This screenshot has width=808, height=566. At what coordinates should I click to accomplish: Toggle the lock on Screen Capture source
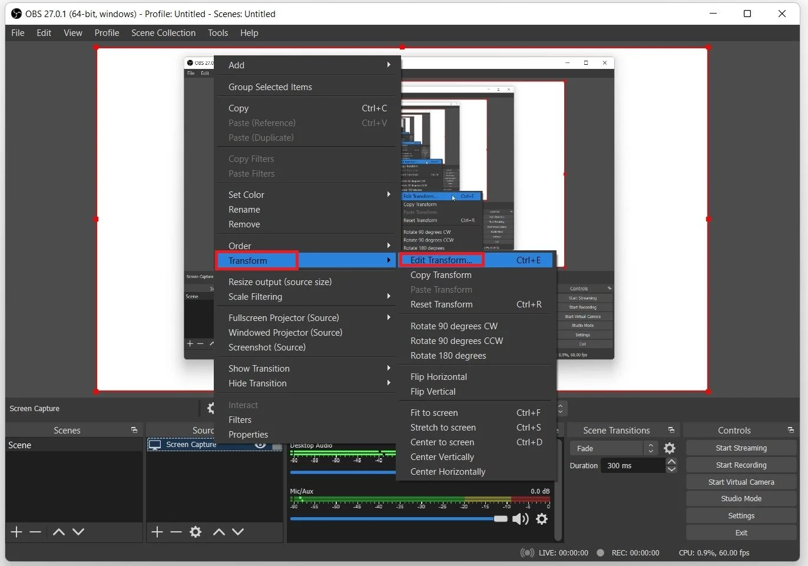click(276, 446)
